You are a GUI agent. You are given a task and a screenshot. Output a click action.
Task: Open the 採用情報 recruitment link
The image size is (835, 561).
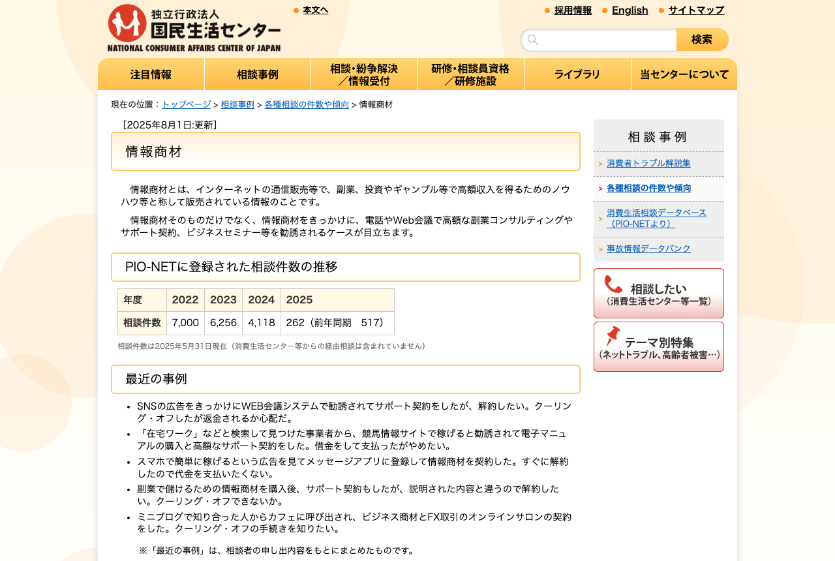point(573,10)
